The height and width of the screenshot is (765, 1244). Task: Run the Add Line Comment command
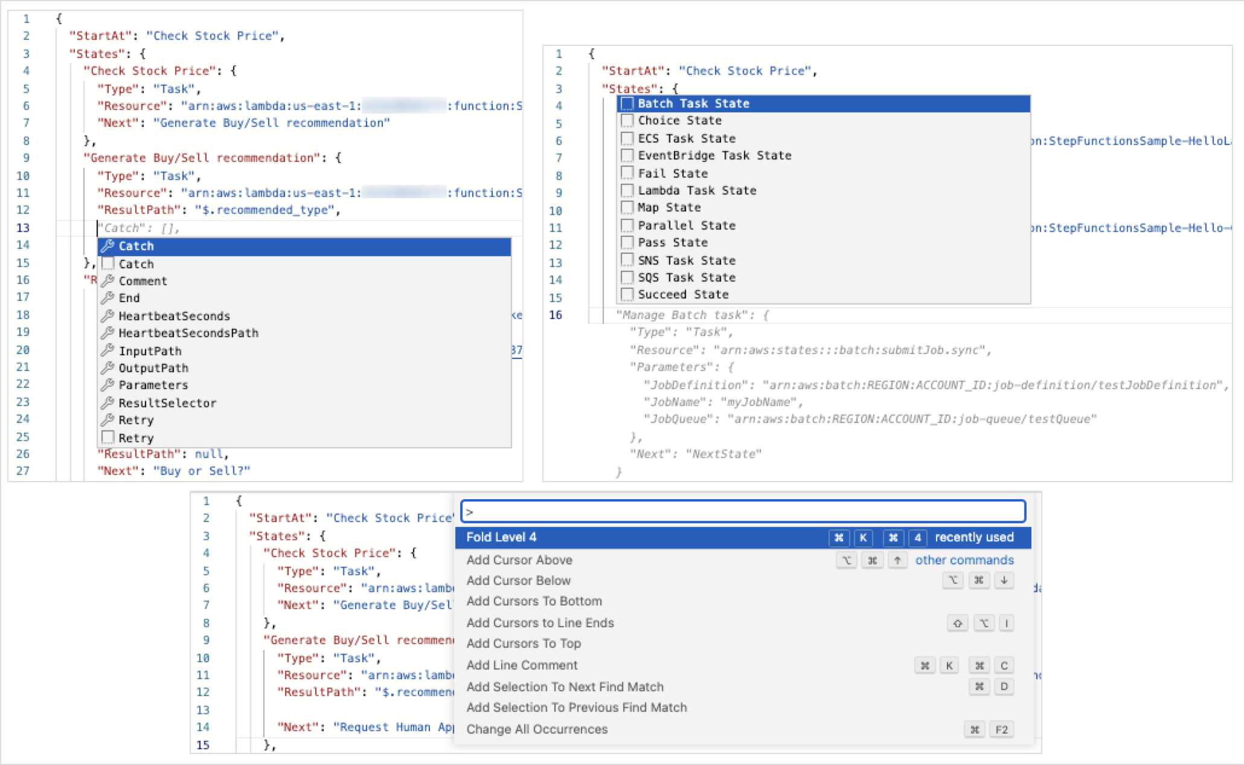pyautogui.click(x=743, y=665)
